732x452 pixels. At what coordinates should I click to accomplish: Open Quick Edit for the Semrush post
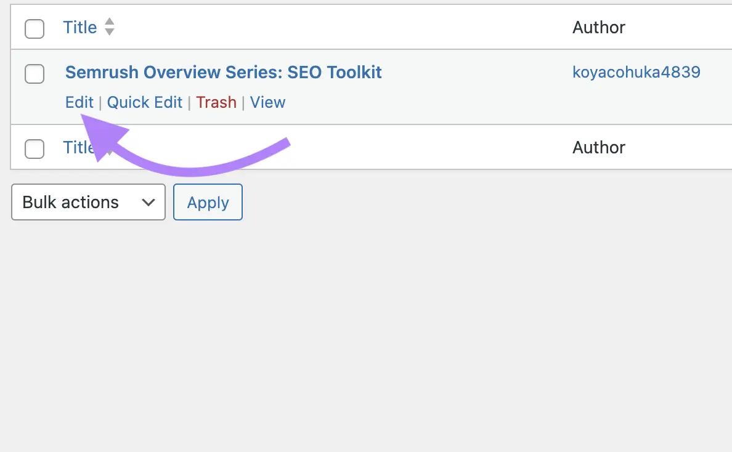click(144, 102)
